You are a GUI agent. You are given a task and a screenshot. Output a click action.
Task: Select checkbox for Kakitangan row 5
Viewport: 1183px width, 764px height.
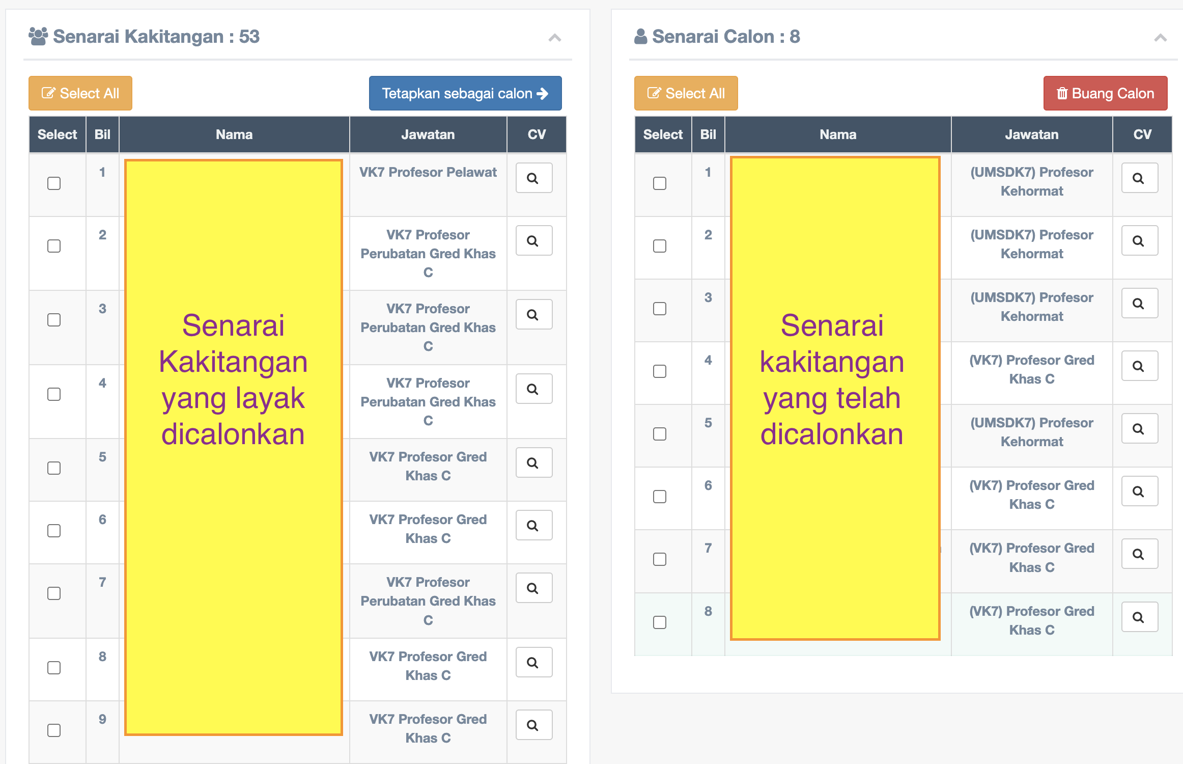click(x=54, y=468)
